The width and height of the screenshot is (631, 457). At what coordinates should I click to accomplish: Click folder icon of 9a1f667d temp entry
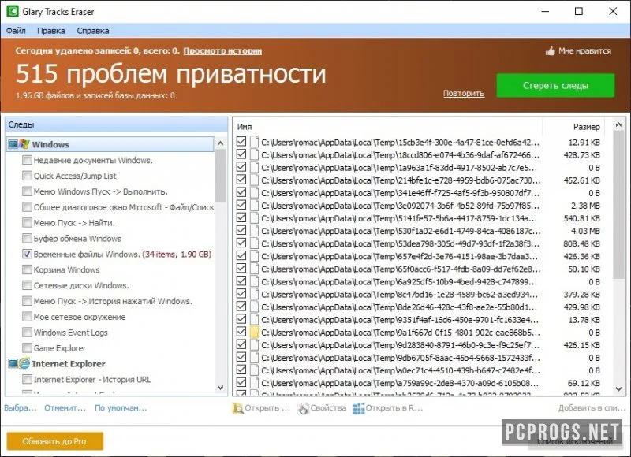(254, 333)
